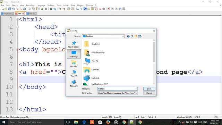Click the Zoom Out toolbar icon
This screenshot has width=222, height=125.
click(x=64, y=9)
